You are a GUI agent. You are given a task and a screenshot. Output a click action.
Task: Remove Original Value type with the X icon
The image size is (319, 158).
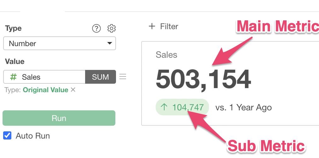tap(73, 90)
